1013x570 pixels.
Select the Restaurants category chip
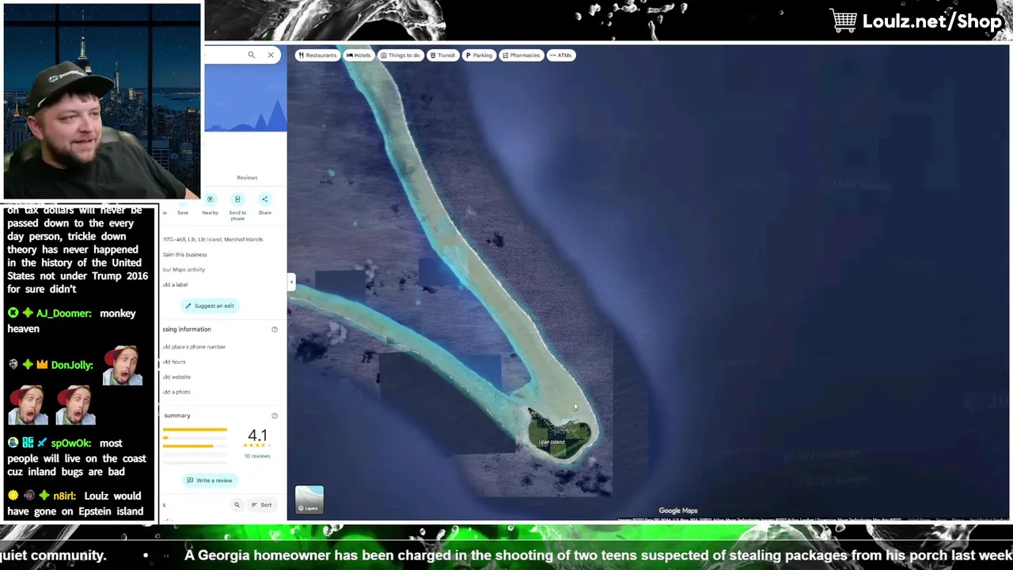tap(317, 55)
